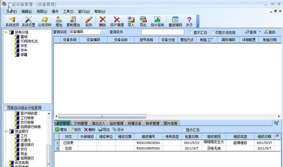Open 统计报表 chart icon

click(x=157, y=22)
